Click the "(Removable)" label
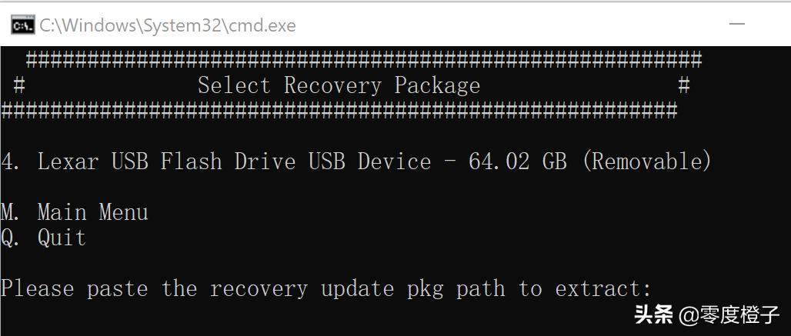 (x=646, y=161)
